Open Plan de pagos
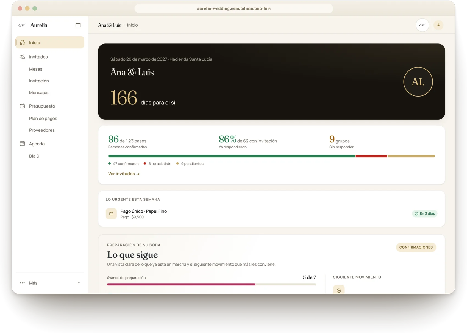The width and height of the screenshot is (467, 333). (x=43, y=119)
